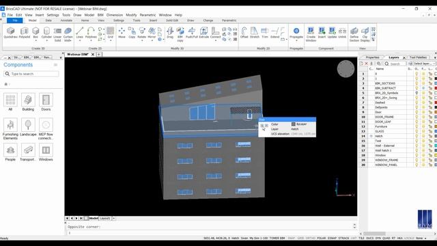Viewport: 437px width, 246px height.
Task: Click the Update component icon
Action: click(332, 33)
